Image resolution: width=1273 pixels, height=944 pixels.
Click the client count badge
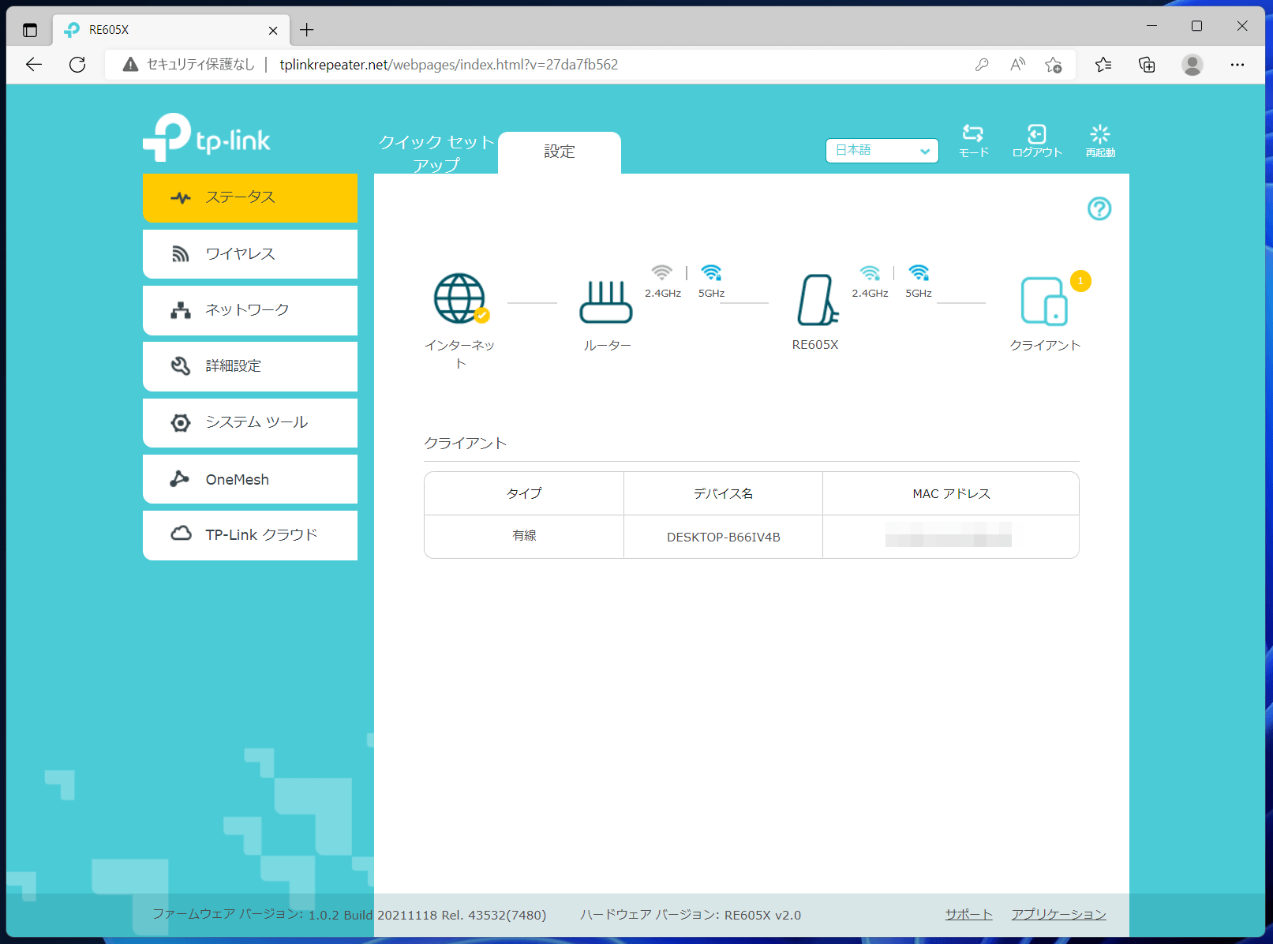coord(1080,281)
